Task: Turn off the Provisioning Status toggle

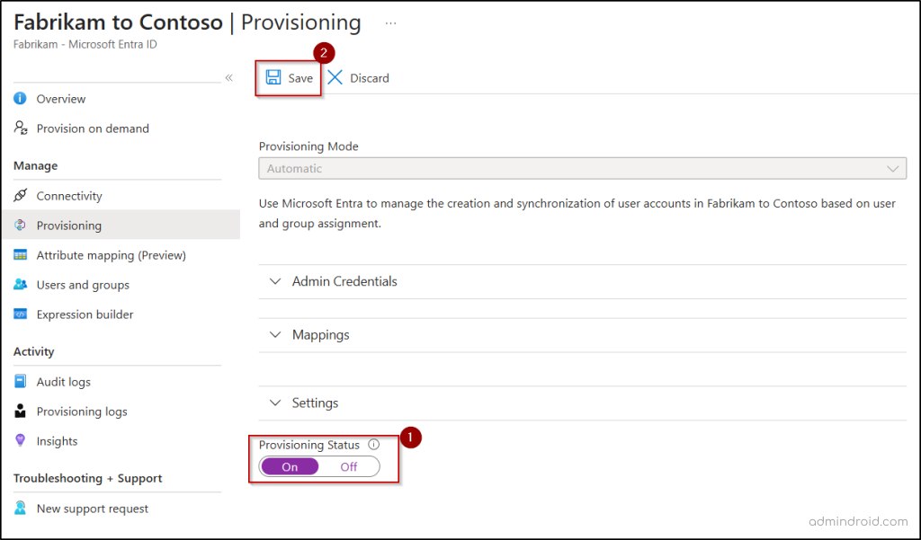Action: 351,466
